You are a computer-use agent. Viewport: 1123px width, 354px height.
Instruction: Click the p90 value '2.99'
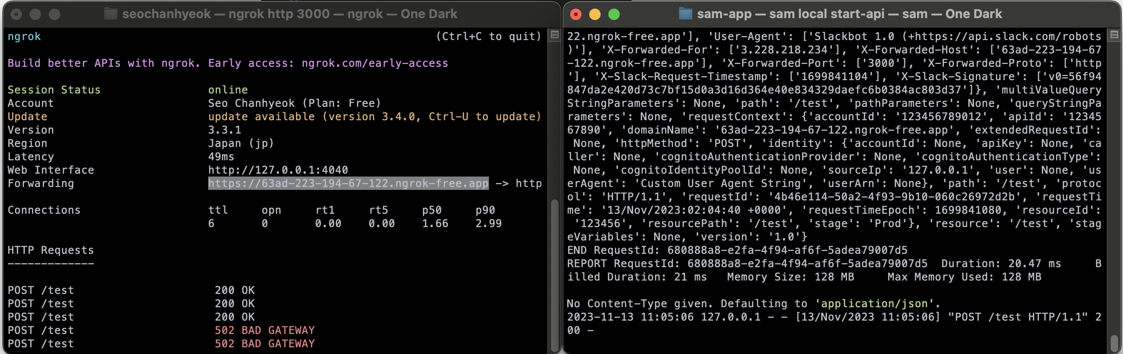488,223
